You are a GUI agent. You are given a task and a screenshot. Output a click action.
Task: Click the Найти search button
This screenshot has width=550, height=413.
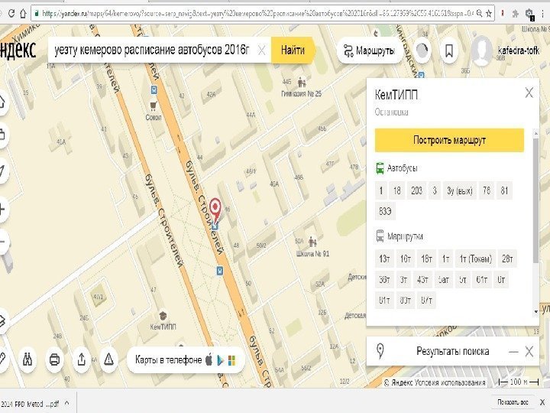click(x=293, y=50)
